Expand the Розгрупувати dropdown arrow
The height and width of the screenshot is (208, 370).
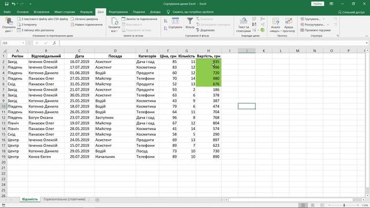click(328, 24)
